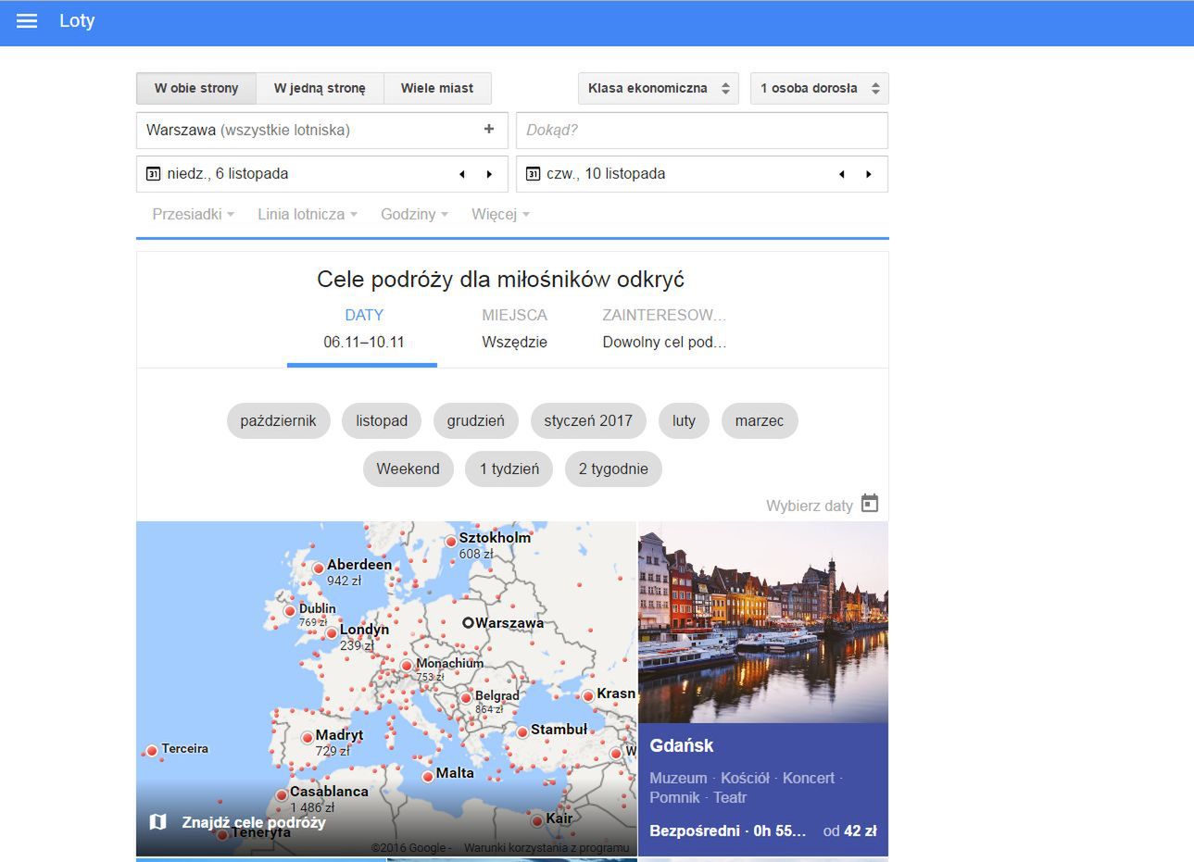Open the departure date calendar icon

pyautogui.click(x=154, y=174)
